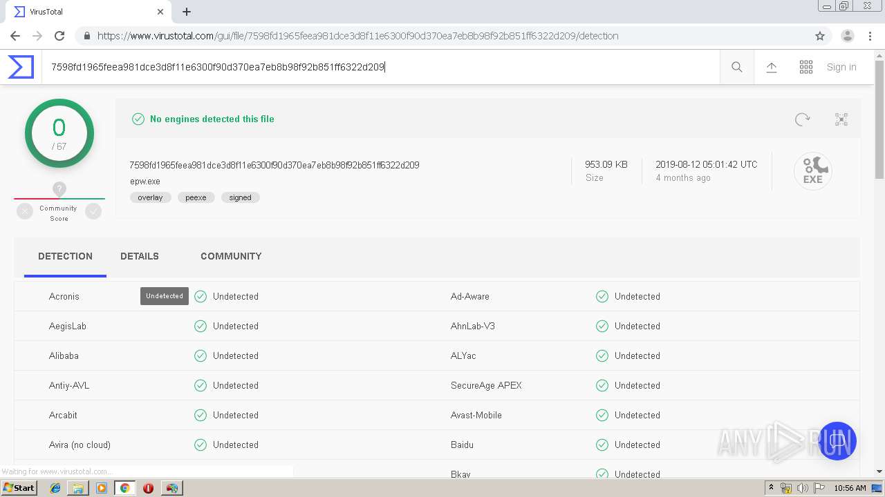Click the 953.09 KB size value
The image size is (885, 497).
coord(606,164)
